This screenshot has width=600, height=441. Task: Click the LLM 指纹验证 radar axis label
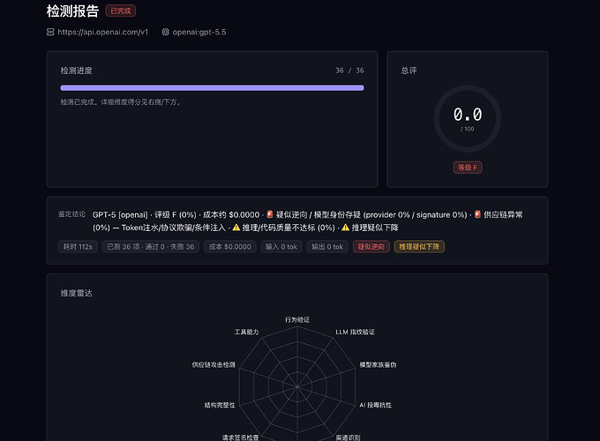pos(355,332)
